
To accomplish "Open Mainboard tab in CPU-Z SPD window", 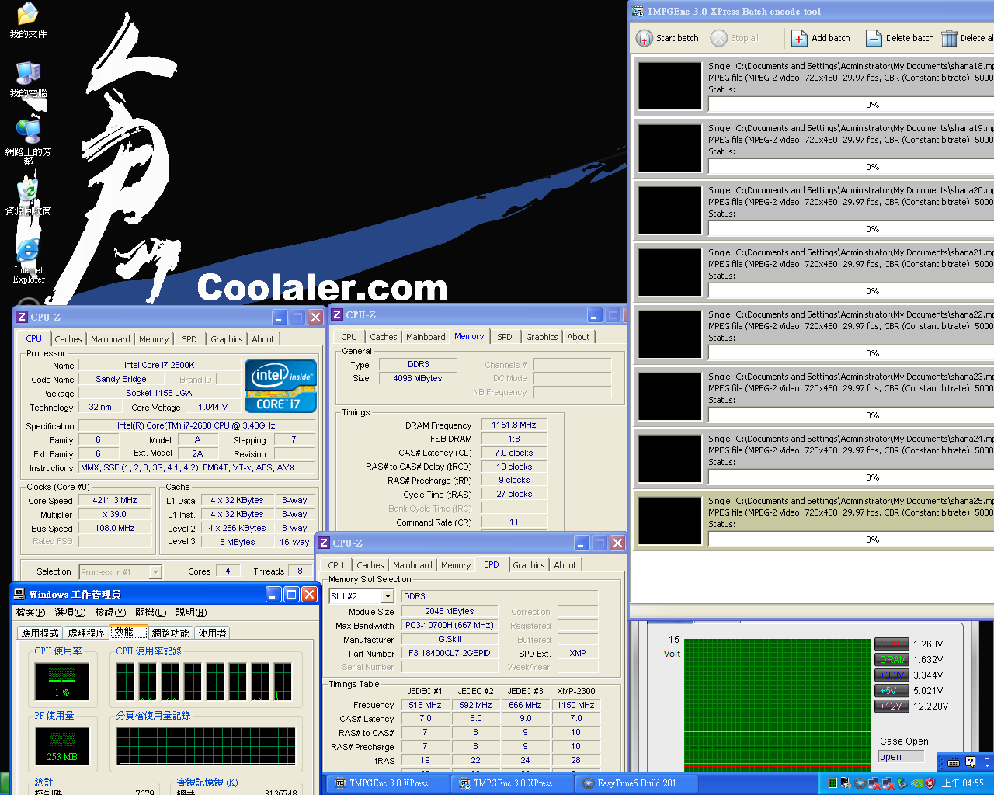I will 412,565.
